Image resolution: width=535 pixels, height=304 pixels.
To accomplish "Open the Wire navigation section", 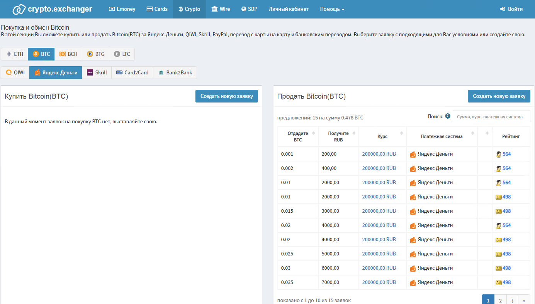I will coord(221,9).
